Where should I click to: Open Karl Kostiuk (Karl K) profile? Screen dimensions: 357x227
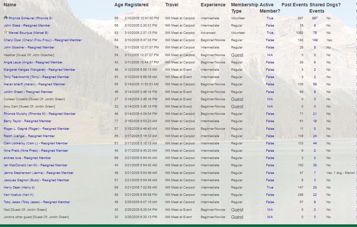(19, 195)
